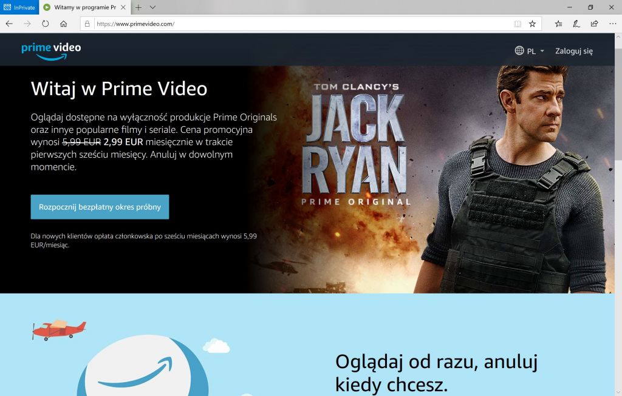The height and width of the screenshot is (396, 622).
Task: Restore down the browser window
Action: click(x=590, y=7)
